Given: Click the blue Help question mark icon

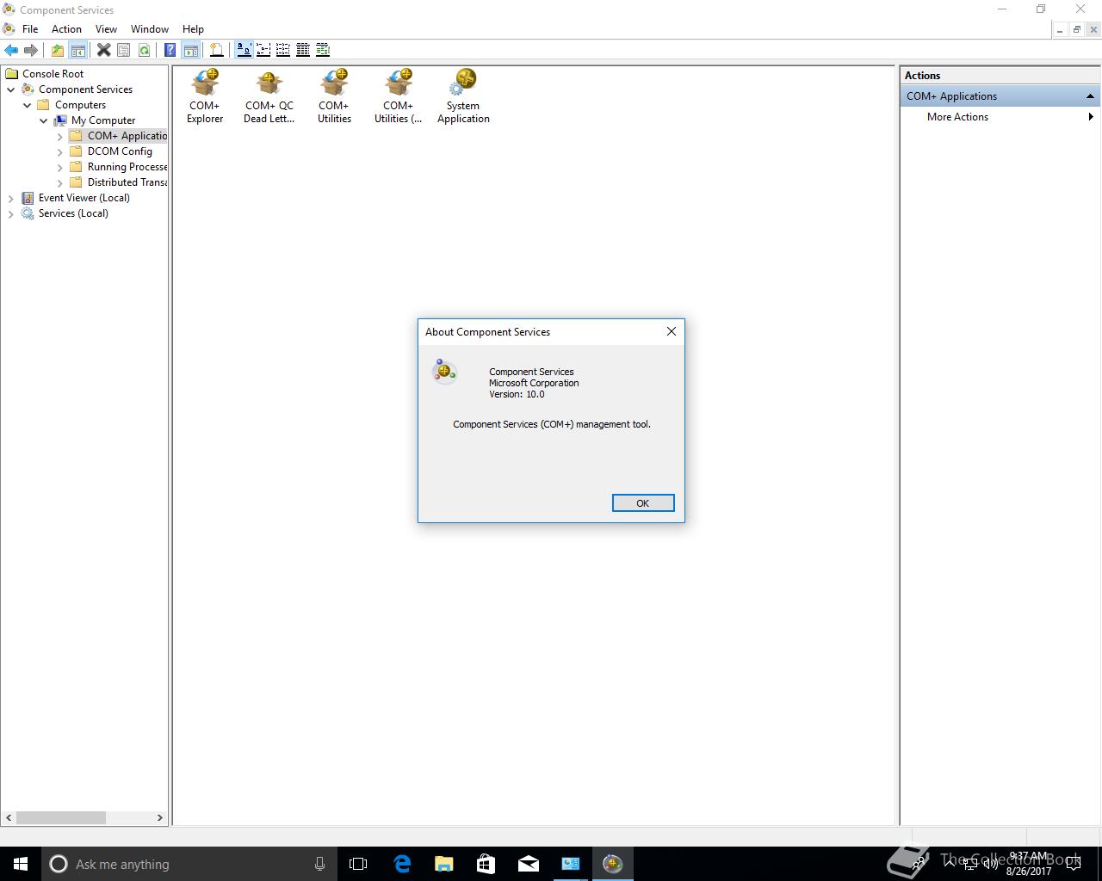Looking at the screenshot, I should 170,50.
